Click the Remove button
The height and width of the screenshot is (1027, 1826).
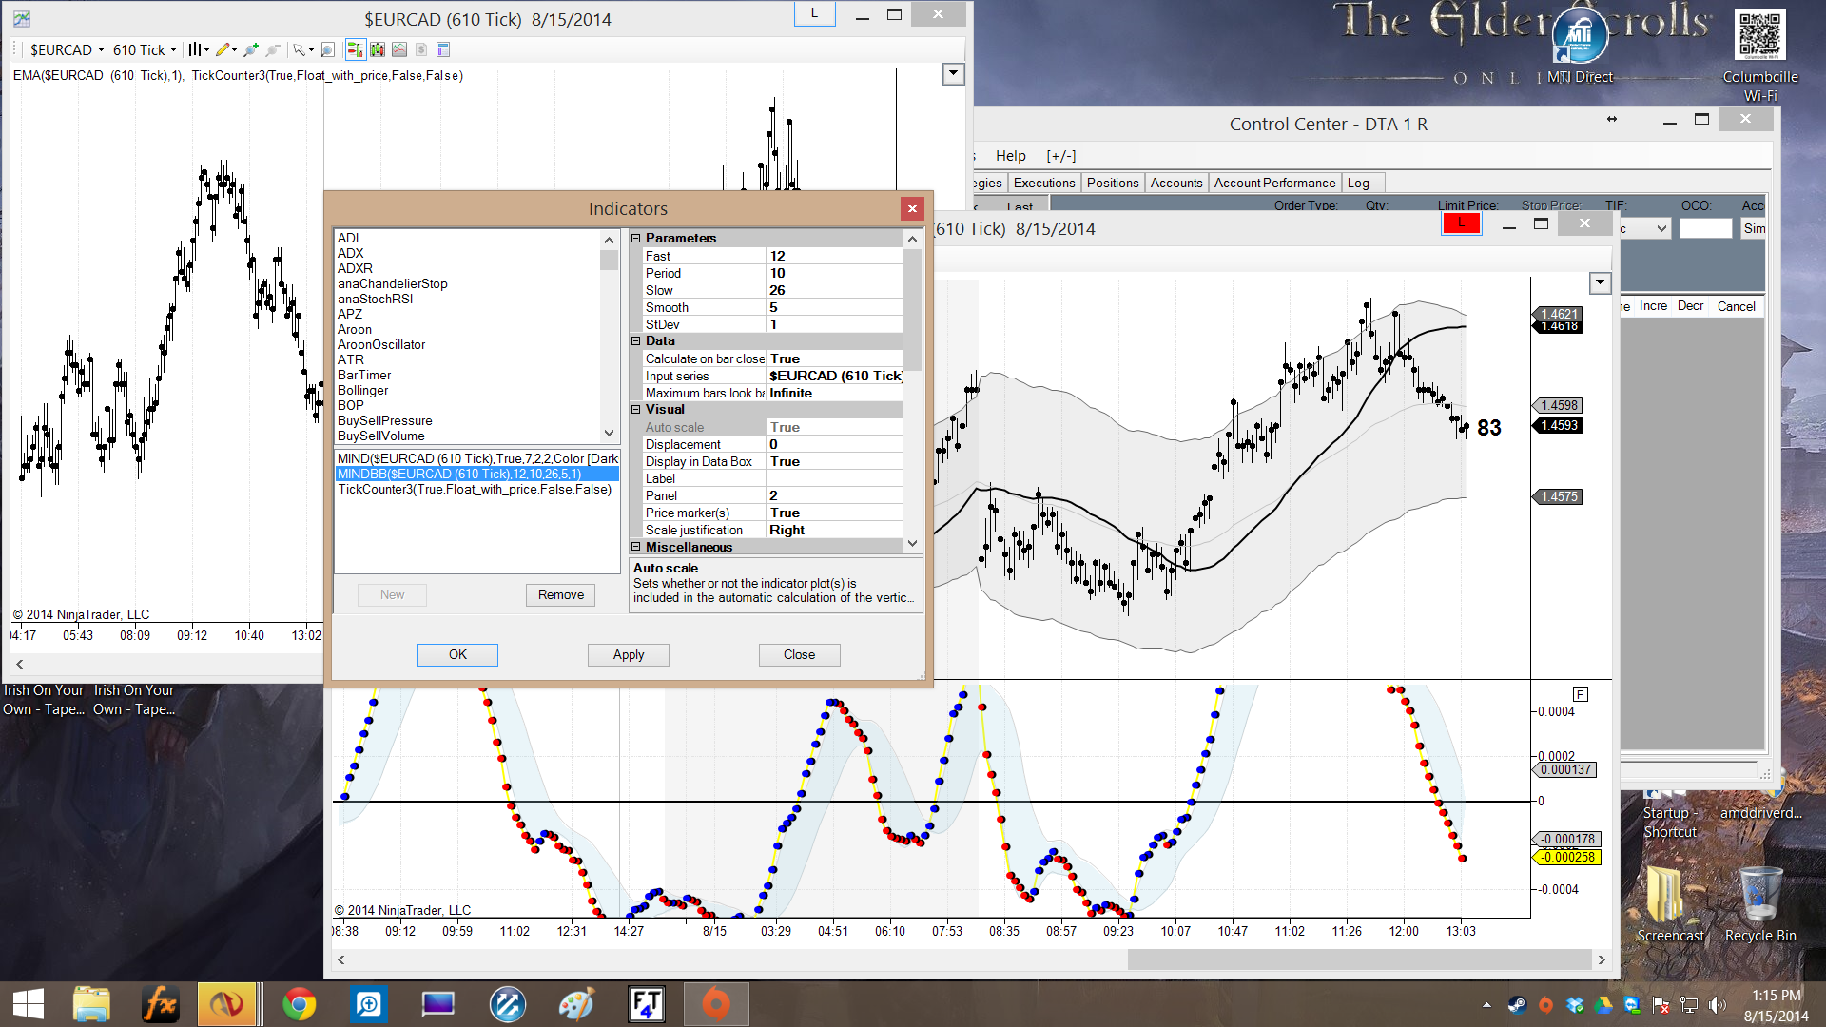click(x=560, y=594)
